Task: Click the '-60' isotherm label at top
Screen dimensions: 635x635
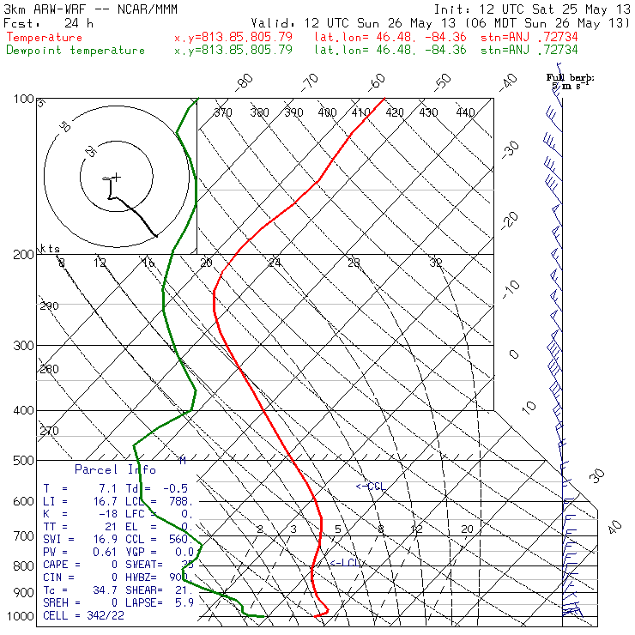Action: 376,82
